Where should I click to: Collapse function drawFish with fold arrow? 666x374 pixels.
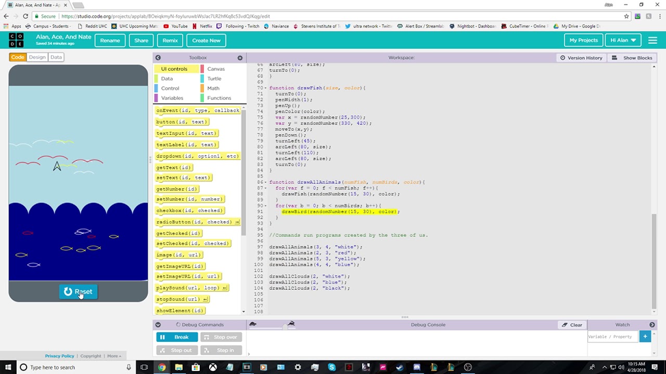pyautogui.click(x=265, y=88)
